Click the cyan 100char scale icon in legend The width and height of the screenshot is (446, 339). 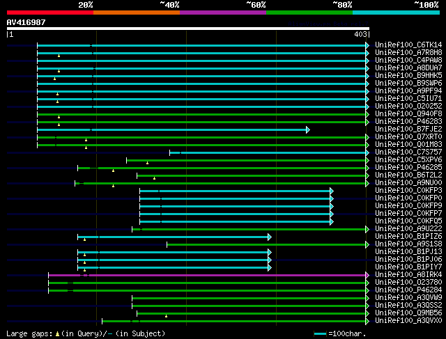tap(321, 334)
